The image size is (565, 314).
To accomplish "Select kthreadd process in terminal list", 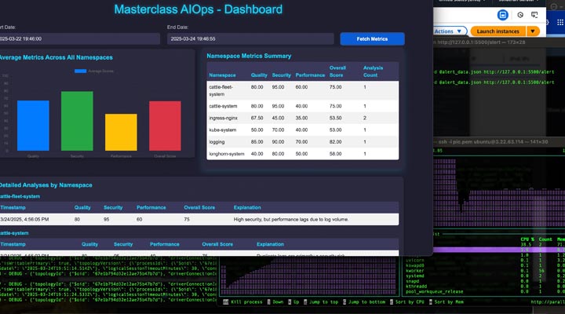I will coord(416,287).
